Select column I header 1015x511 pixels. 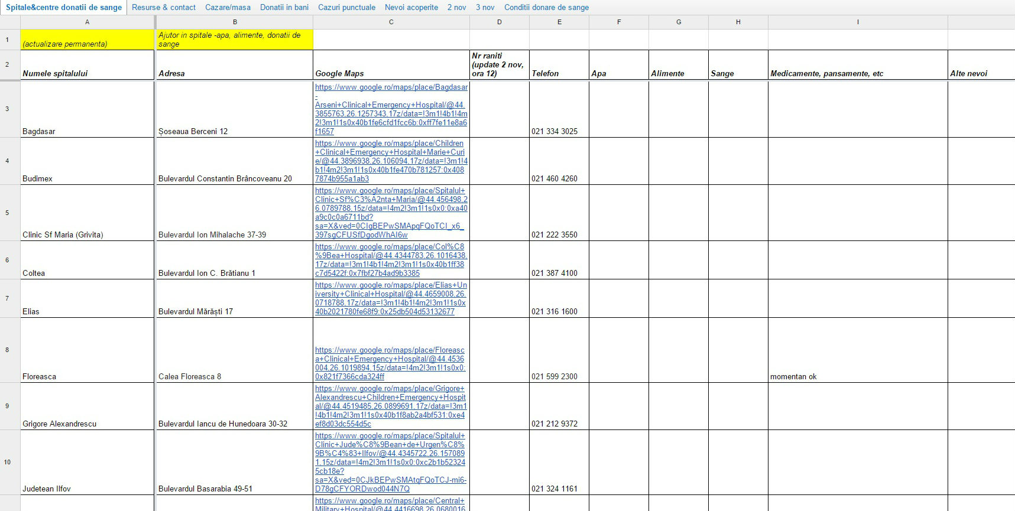[857, 22]
